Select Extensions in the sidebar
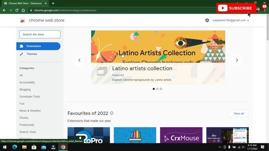This screenshot has height=151, width=269. (38, 46)
